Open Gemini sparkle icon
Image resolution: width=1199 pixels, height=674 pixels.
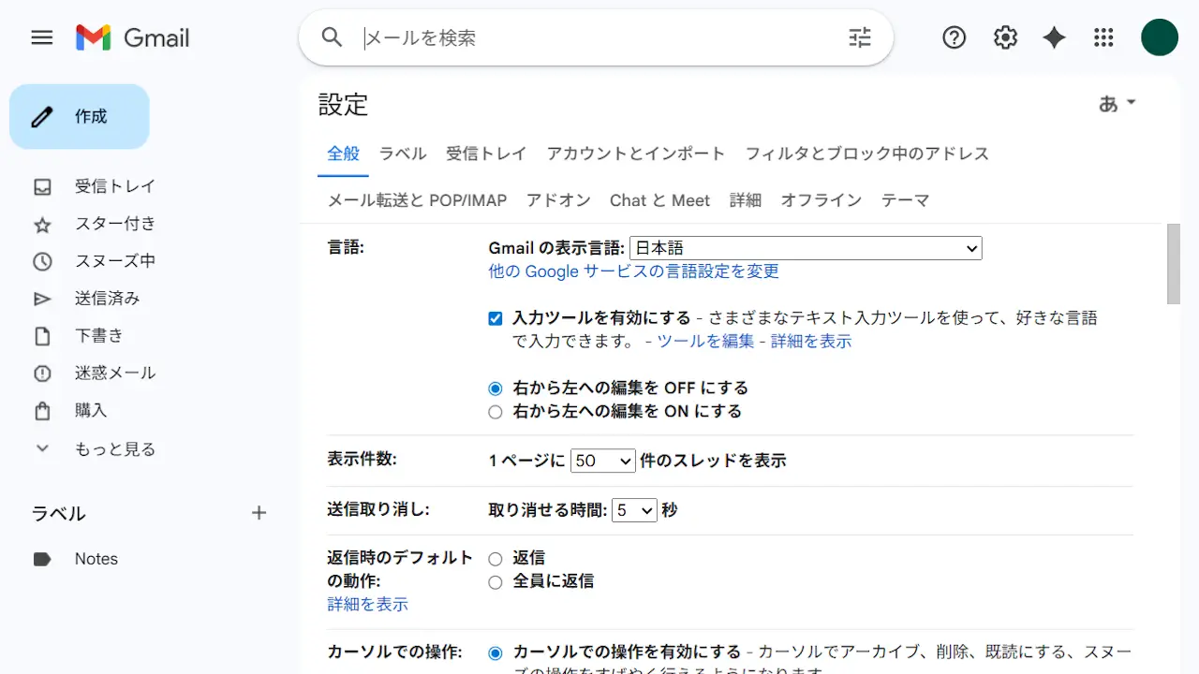(x=1054, y=37)
